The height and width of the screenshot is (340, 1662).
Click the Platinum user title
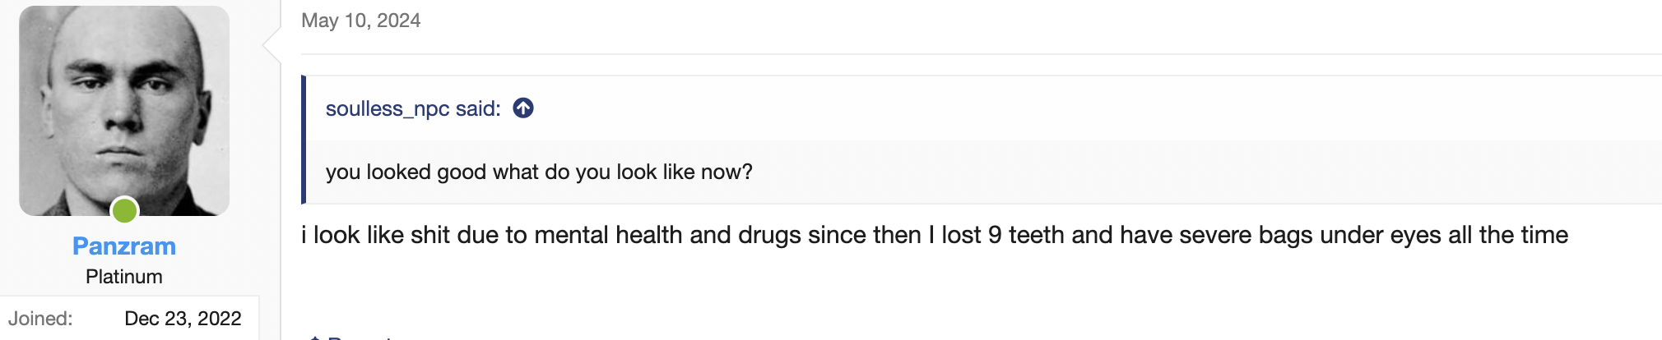coord(124,277)
